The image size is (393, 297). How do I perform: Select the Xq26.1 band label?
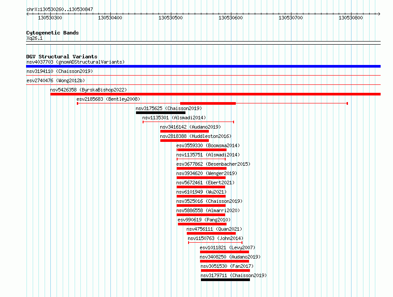click(34, 38)
